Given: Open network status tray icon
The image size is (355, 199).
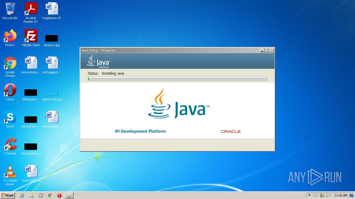Looking at the screenshot, I should coord(322,195).
